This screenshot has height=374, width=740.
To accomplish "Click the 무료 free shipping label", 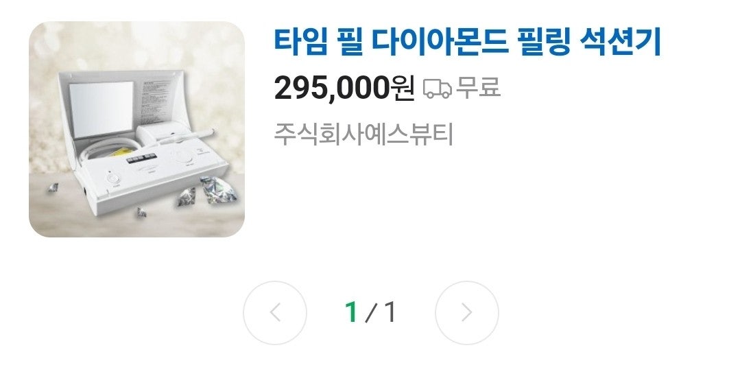I will (x=478, y=88).
